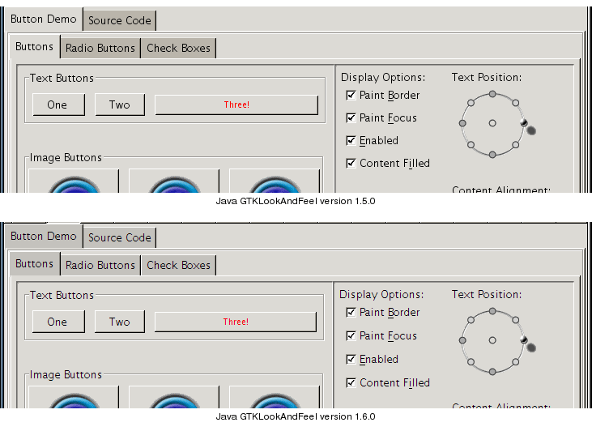
Task: Choose top-left text position radio in 1.5.0 panel
Action: (x=471, y=103)
